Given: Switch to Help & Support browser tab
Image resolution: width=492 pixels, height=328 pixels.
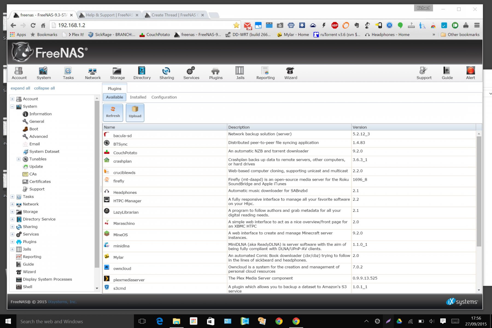Looking at the screenshot, I should pyautogui.click(x=109, y=15).
